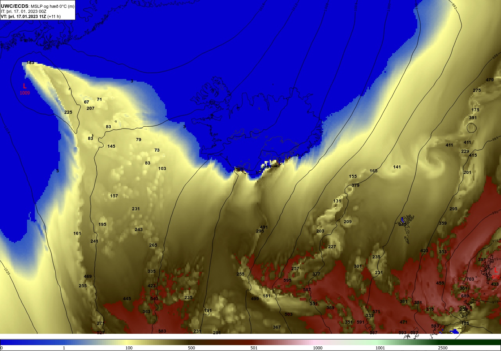Click the height value 225
The image size is (501, 351).
(x=68, y=113)
